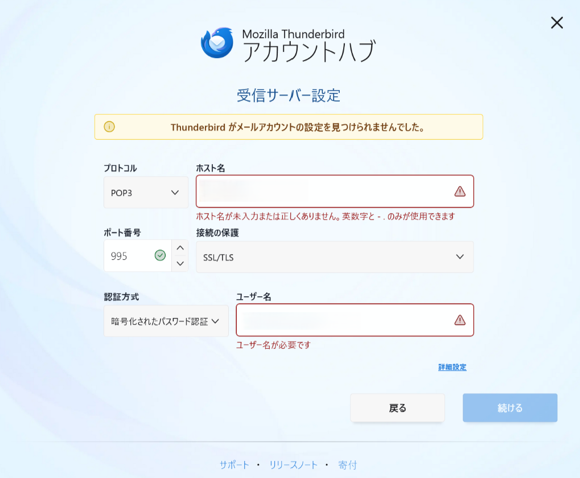Decrease the port number with the down arrow

pos(180,263)
